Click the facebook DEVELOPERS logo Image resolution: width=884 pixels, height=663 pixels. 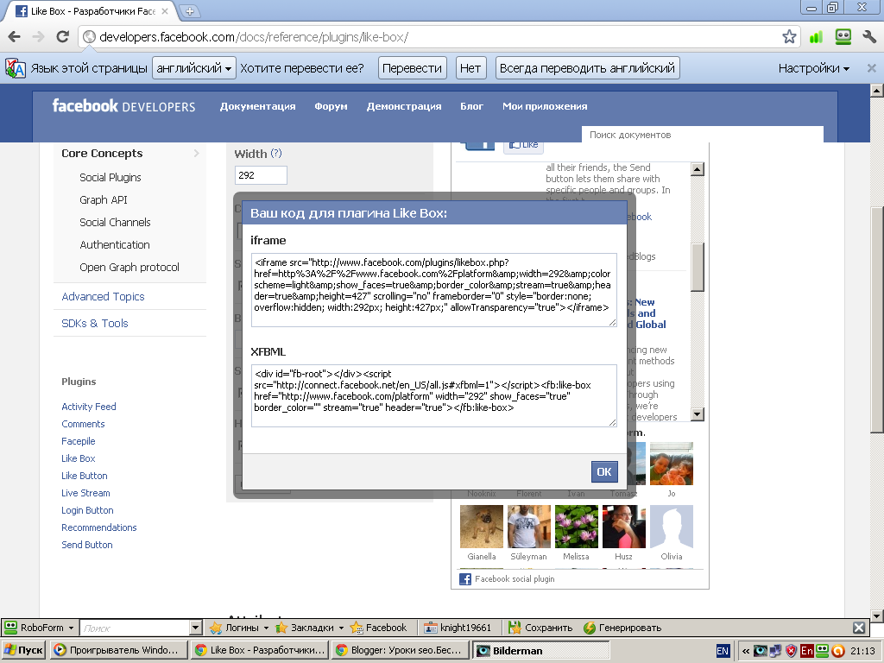click(x=124, y=106)
